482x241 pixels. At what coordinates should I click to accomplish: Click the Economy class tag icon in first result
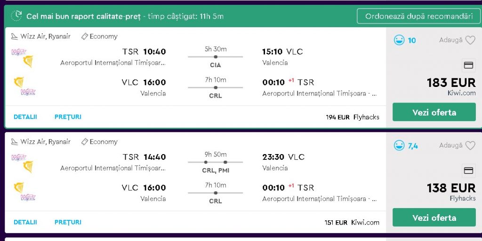coord(85,36)
